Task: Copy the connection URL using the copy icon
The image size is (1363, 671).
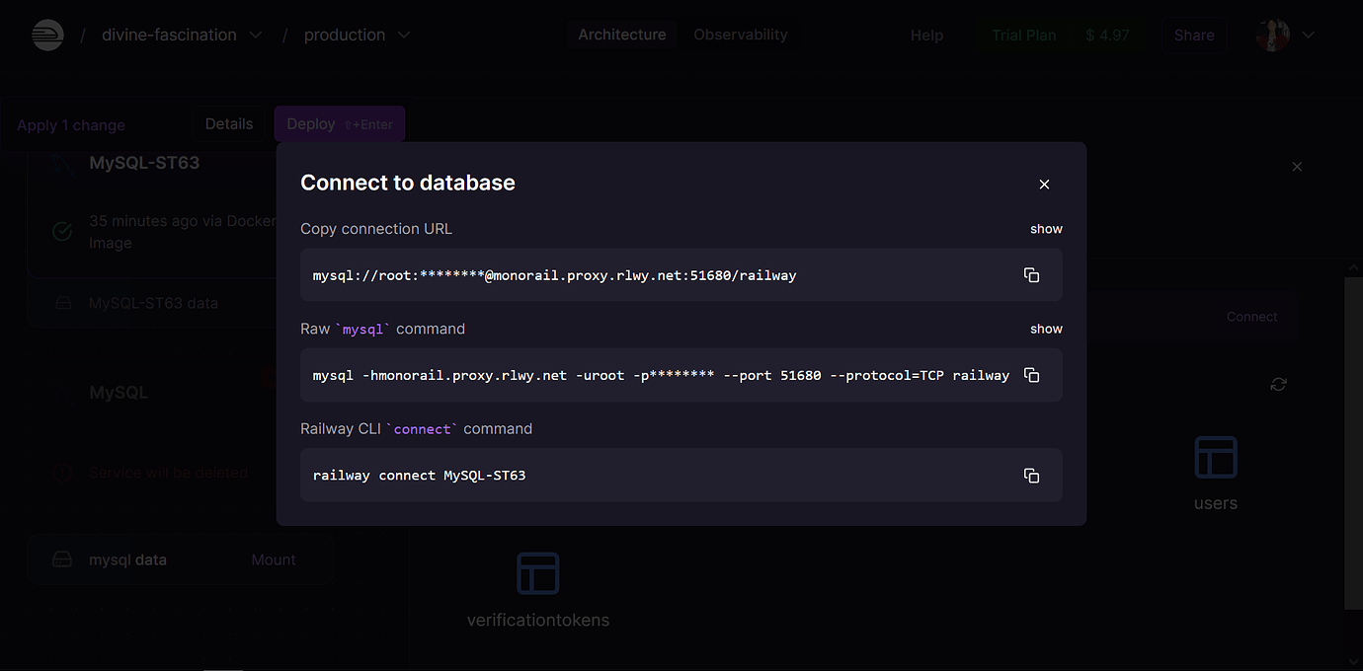Action: 1031,275
